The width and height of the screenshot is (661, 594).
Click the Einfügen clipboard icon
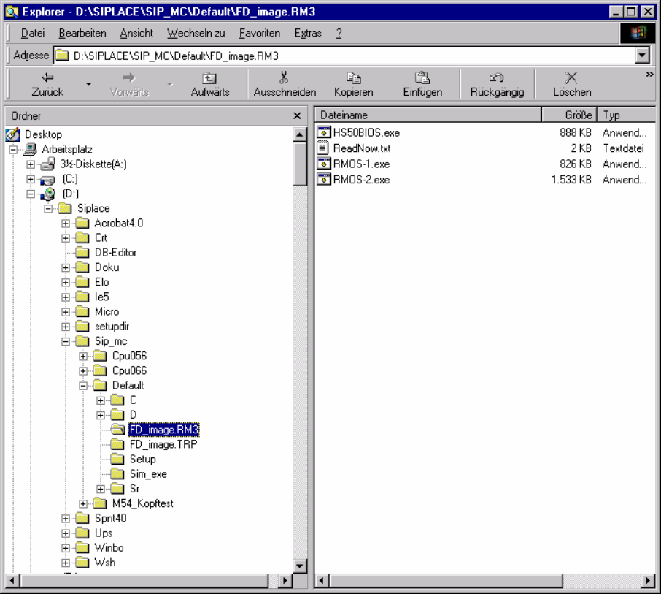pos(422,77)
